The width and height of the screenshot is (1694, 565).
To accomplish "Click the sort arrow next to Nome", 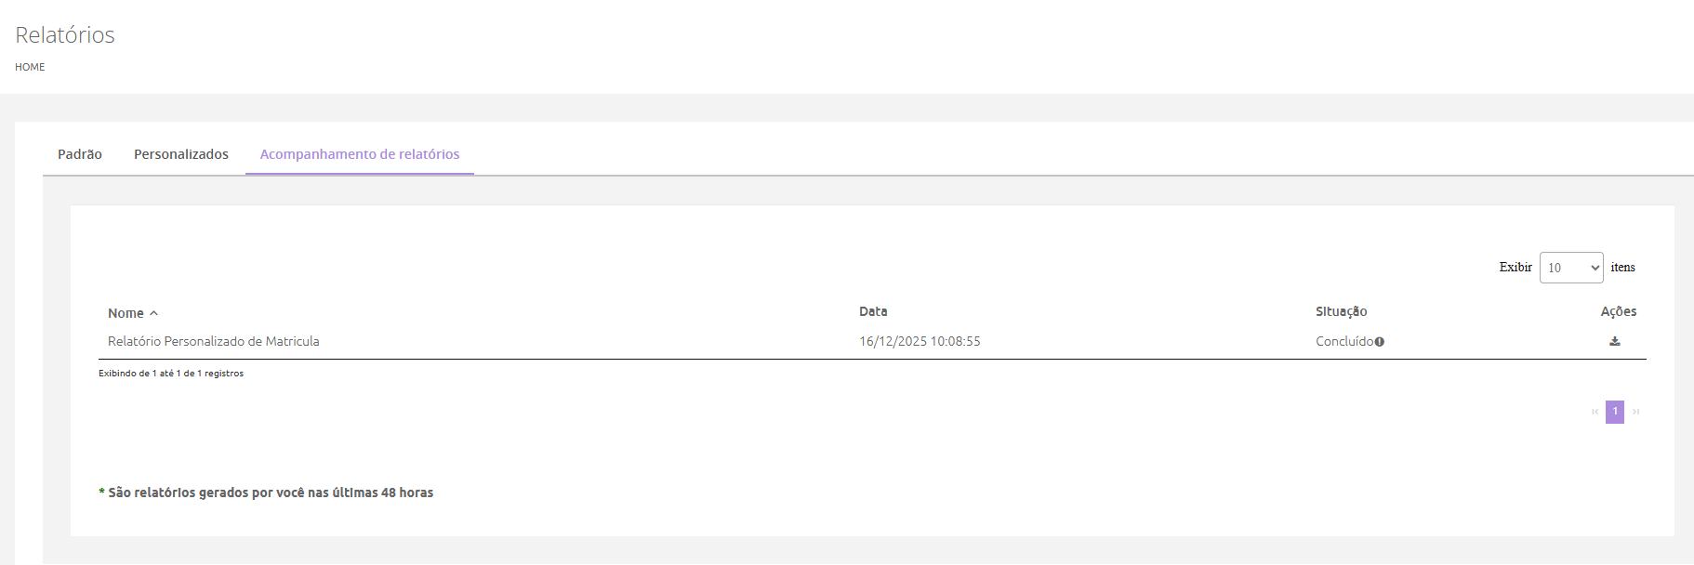I will tap(154, 313).
